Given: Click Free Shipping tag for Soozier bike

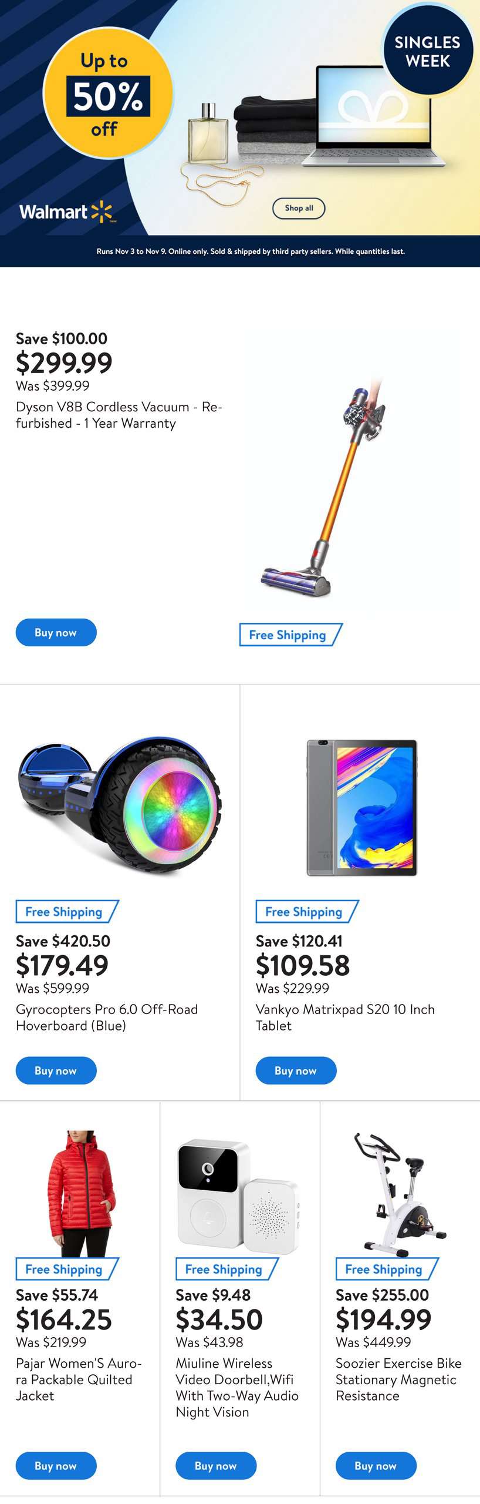Looking at the screenshot, I should (387, 1268).
